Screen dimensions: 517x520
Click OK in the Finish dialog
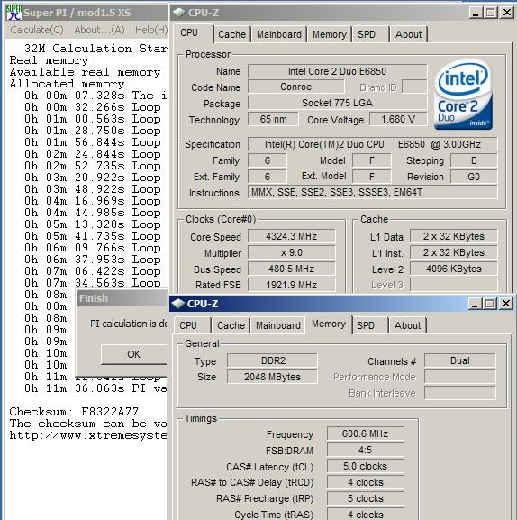[x=134, y=354]
